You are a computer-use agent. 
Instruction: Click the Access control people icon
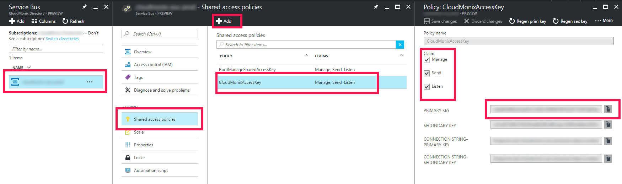128,65
